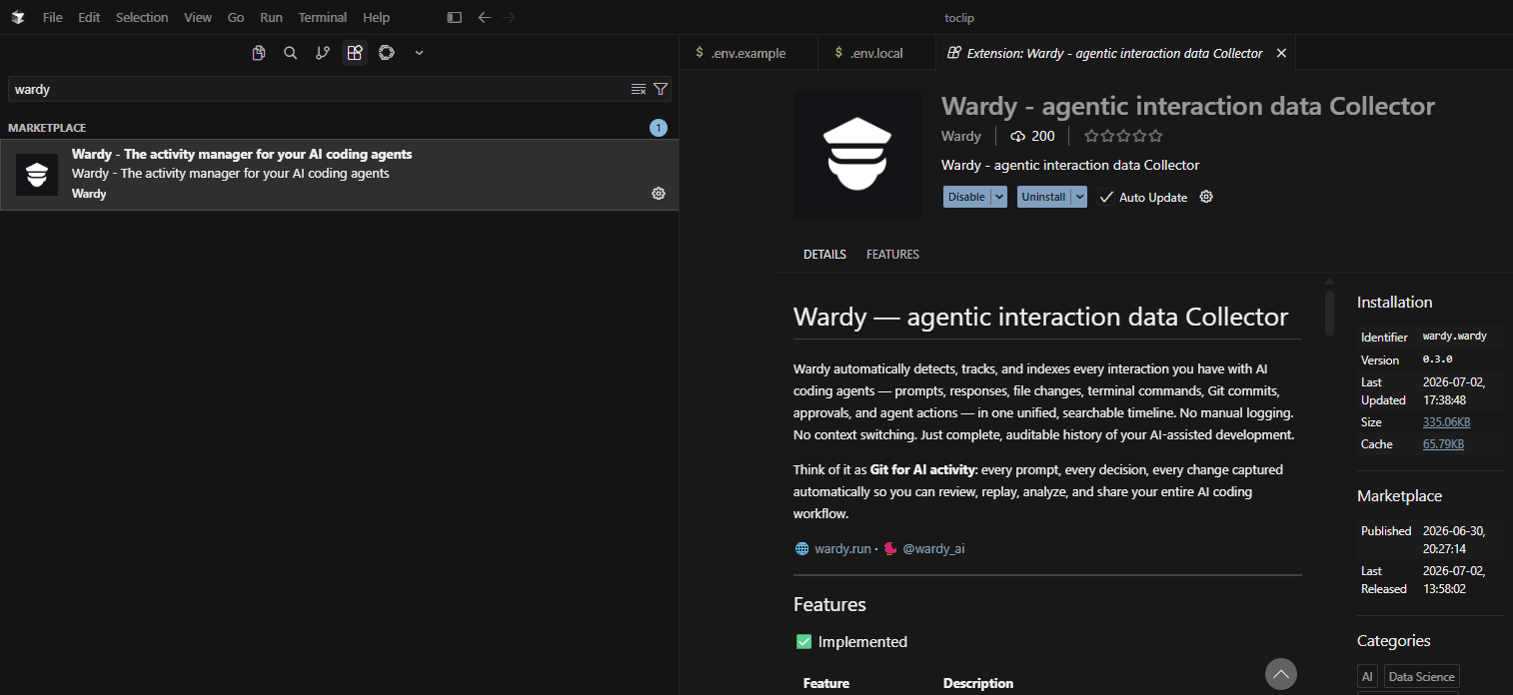The height and width of the screenshot is (695, 1513).
Task: Switch to the .env.local tab
Action: [x=876, y=53]
